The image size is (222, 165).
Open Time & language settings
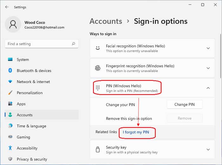tap(42, 126)
